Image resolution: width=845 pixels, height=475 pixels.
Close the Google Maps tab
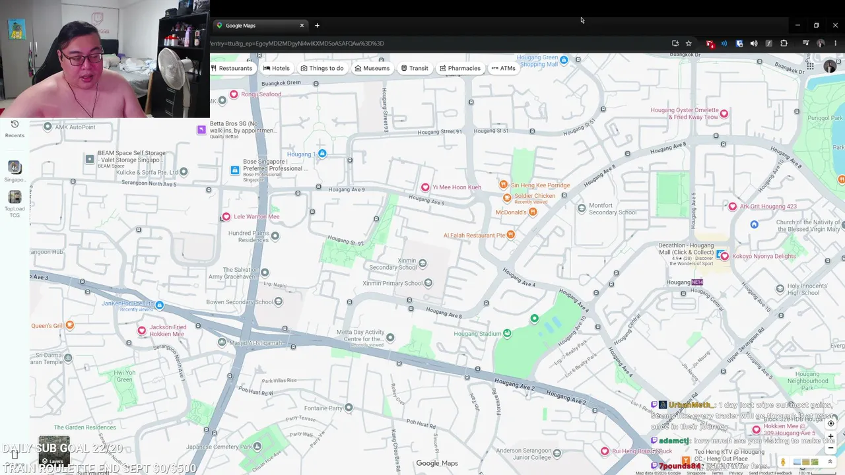302,25
